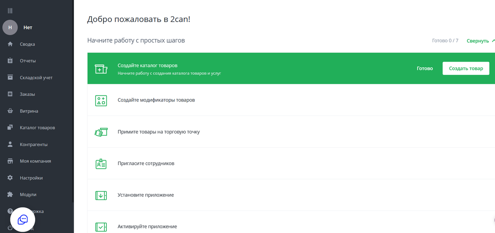Select the Создайте каталог товаров step
Image resolution: width=495 pixels, height=233 pixels.
click(x=291, y=68)
